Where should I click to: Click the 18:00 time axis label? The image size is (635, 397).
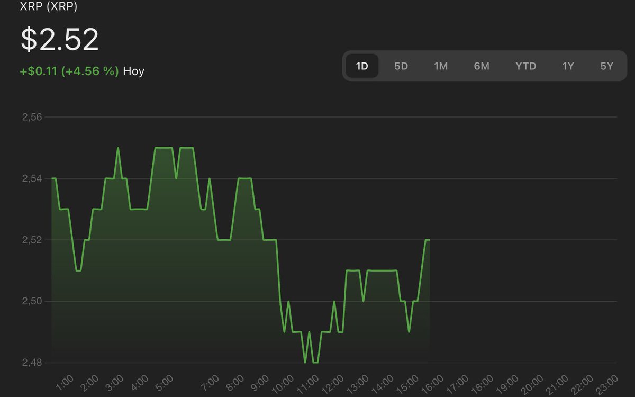[483, 384]
